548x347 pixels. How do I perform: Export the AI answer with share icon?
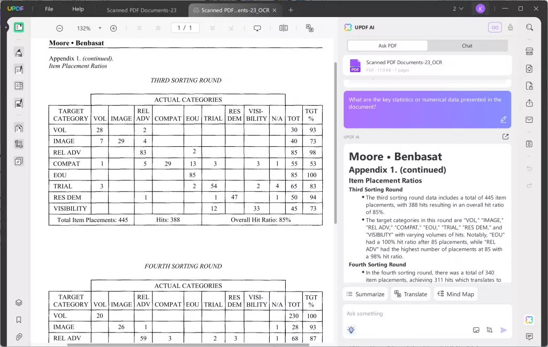click(505, 137)
